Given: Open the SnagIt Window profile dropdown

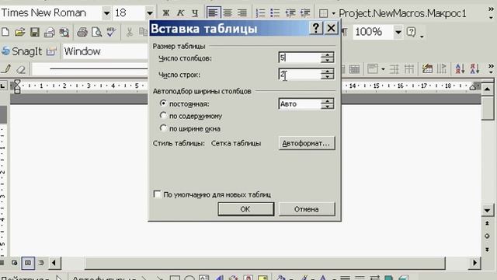Looking at the screenshot, I should click(105, 51).
